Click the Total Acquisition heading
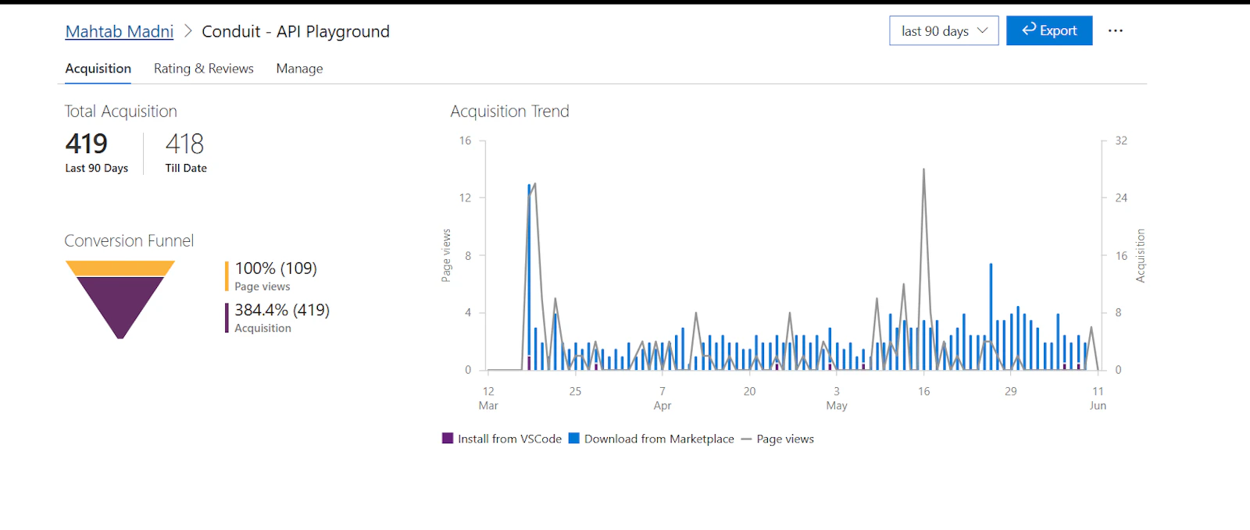The image size is (1250, 530). point(121,112)
